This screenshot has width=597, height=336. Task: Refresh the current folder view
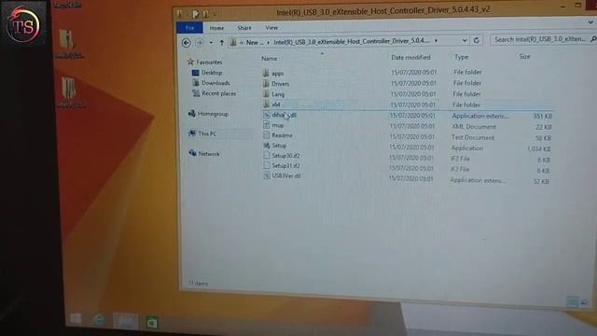pos(476,40)
